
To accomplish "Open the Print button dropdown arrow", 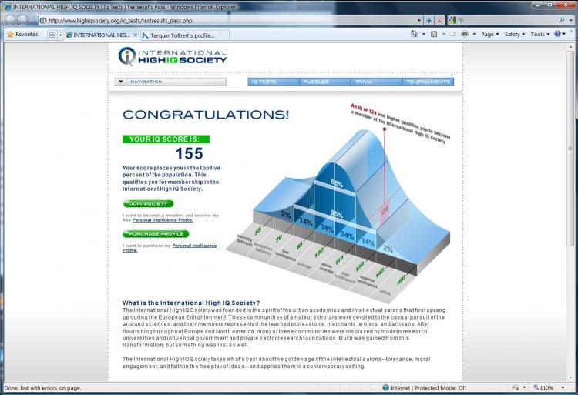I will [x=474, y=34].
